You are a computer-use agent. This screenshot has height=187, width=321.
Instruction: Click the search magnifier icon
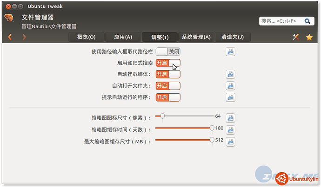[x=307, y=21]
